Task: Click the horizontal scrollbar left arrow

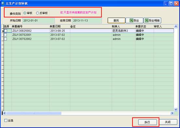Action: (5, 113)
